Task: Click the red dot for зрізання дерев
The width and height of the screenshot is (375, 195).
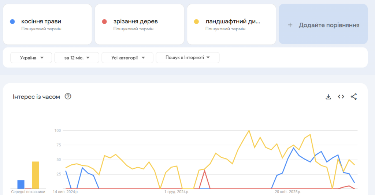Action: (x=104, y=22)
